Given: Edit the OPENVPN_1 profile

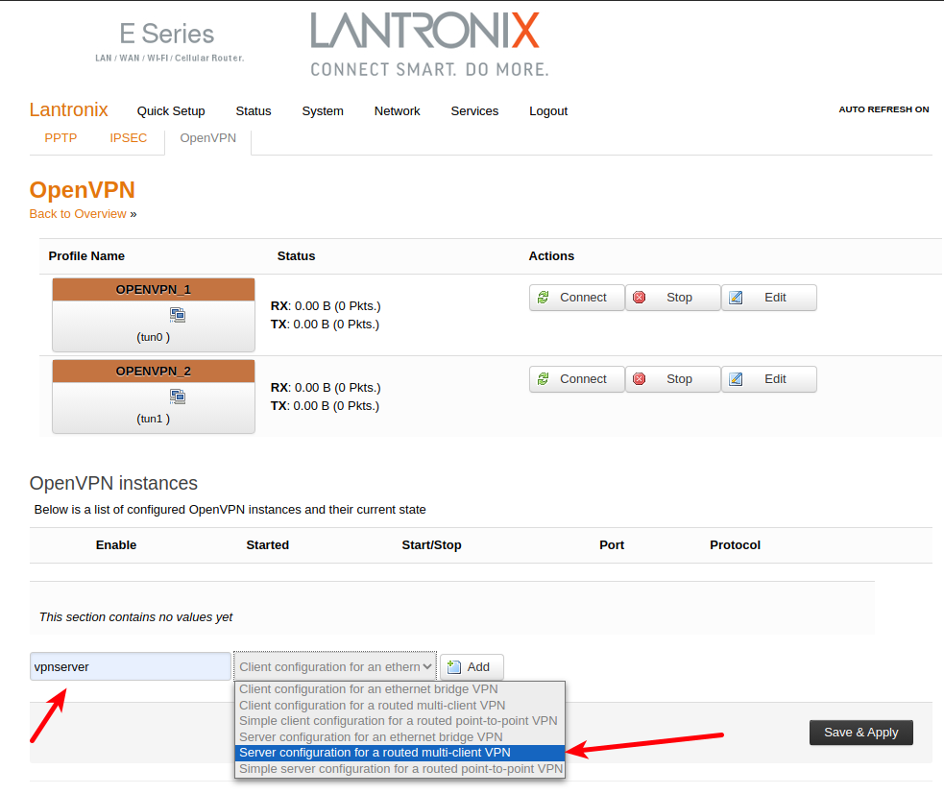Looking at the screenshot, I should point(769,298).
